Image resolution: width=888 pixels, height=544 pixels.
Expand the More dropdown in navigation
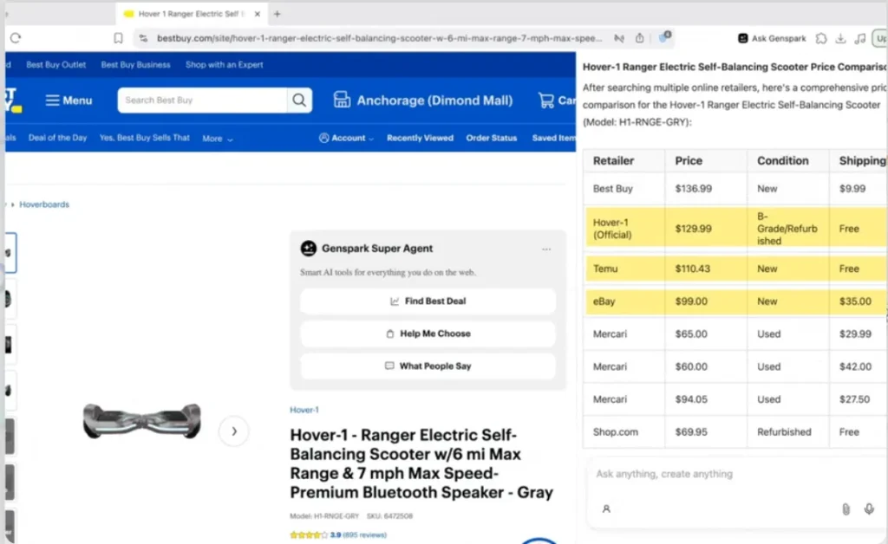point(218,139)
